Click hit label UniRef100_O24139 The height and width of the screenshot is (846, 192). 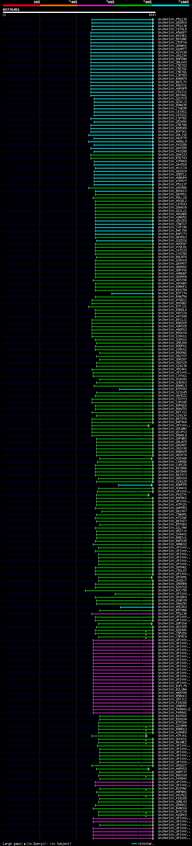pos(172,366)
